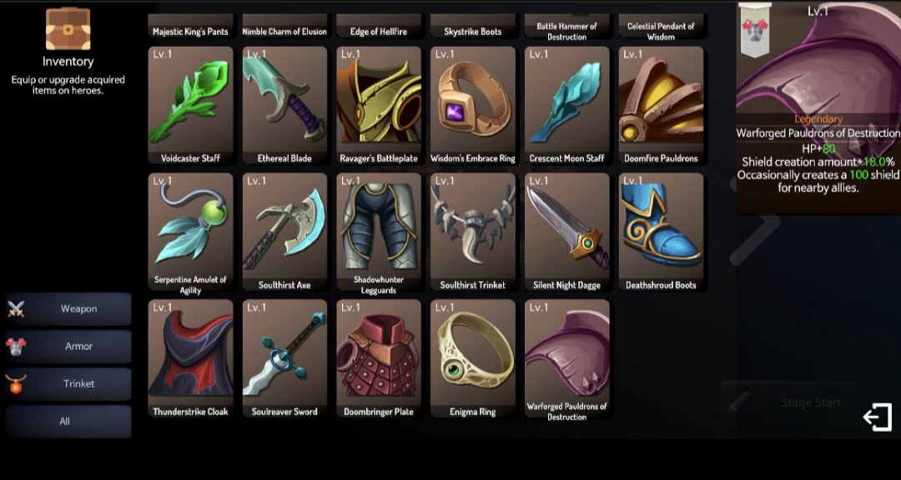Open the Inventory chest icon
The image size is (901, 480).
(x=68, y=28)
